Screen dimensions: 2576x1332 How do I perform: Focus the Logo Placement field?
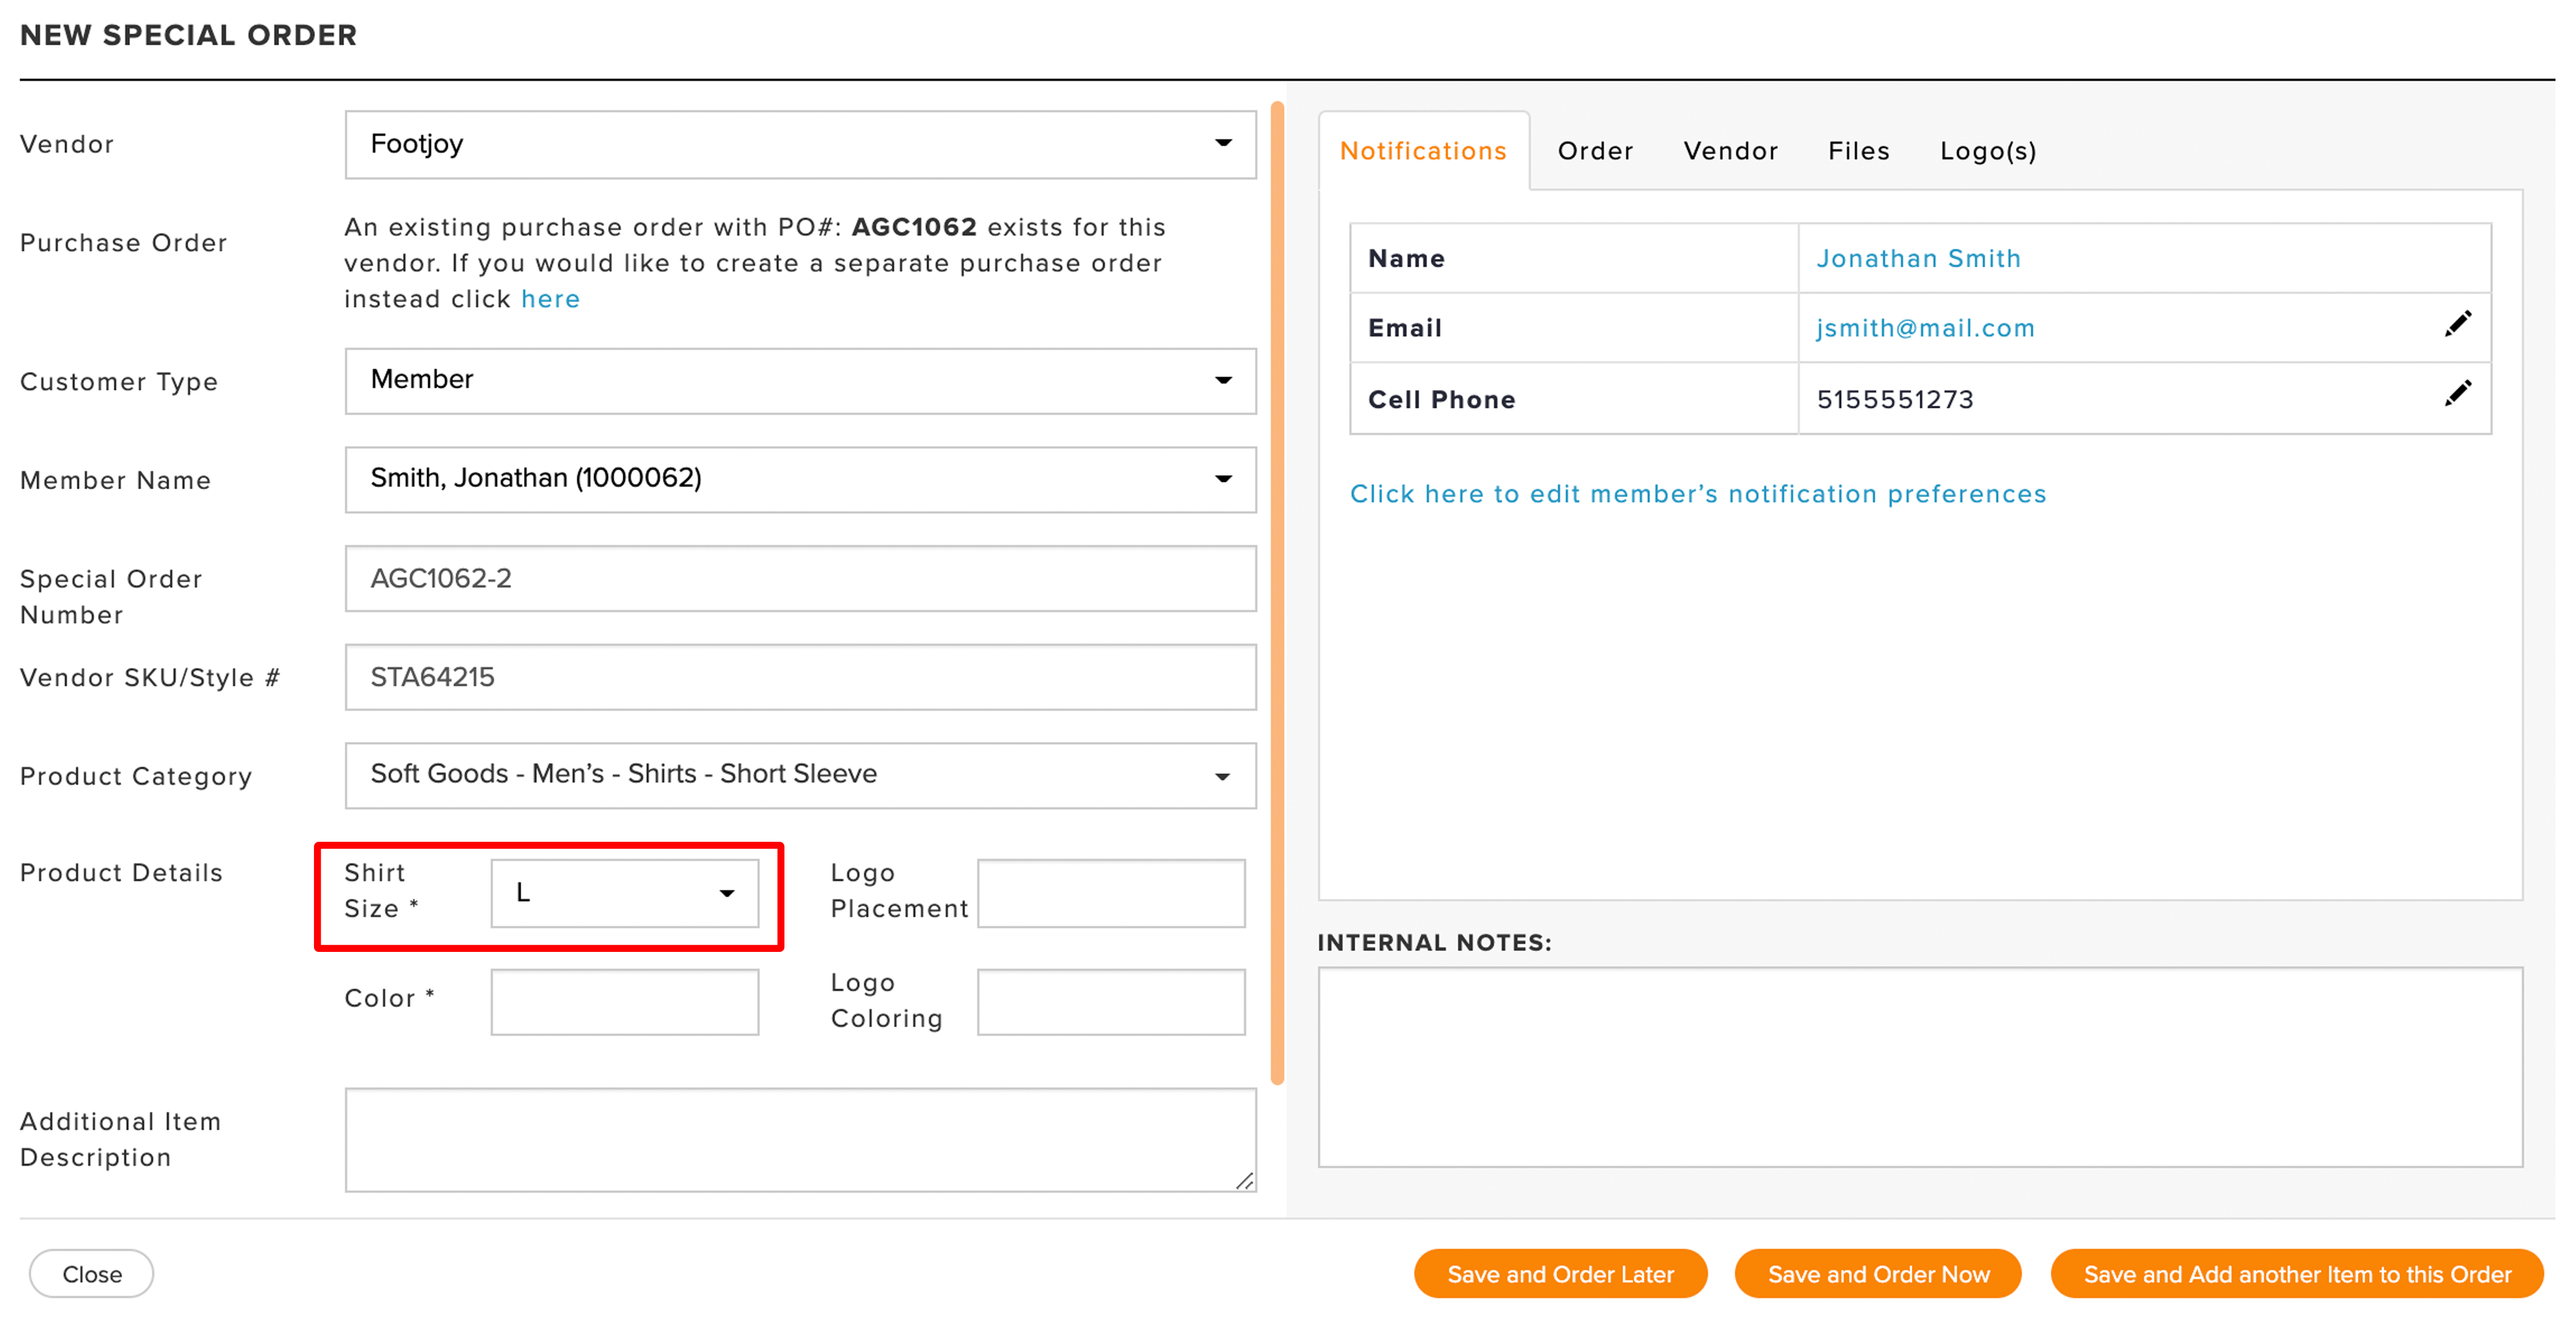click(1110, 893)
